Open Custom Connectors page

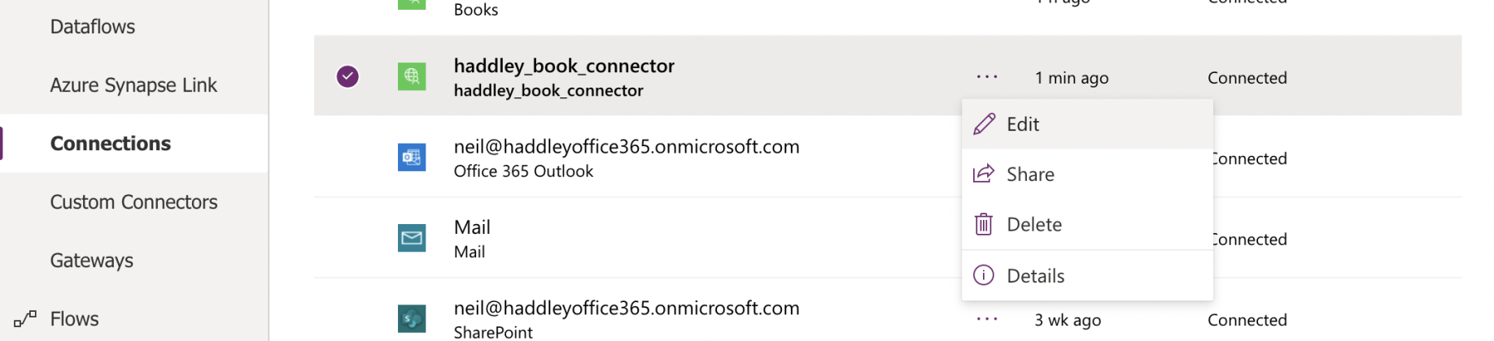(x=133, y=202)
